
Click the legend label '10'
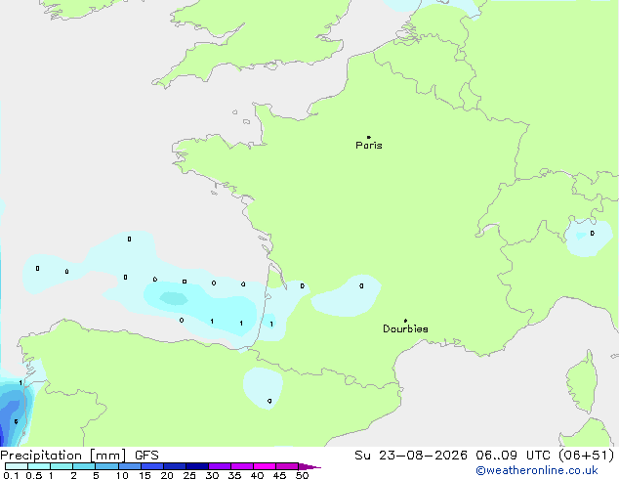click(x=122, y=475)
